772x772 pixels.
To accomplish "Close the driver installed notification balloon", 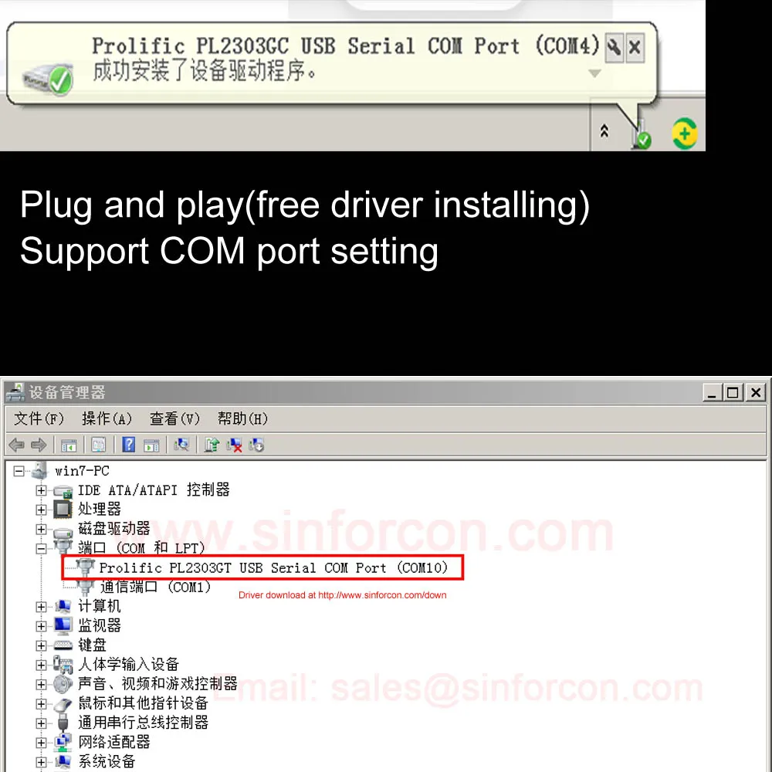I will click(635, 48).
